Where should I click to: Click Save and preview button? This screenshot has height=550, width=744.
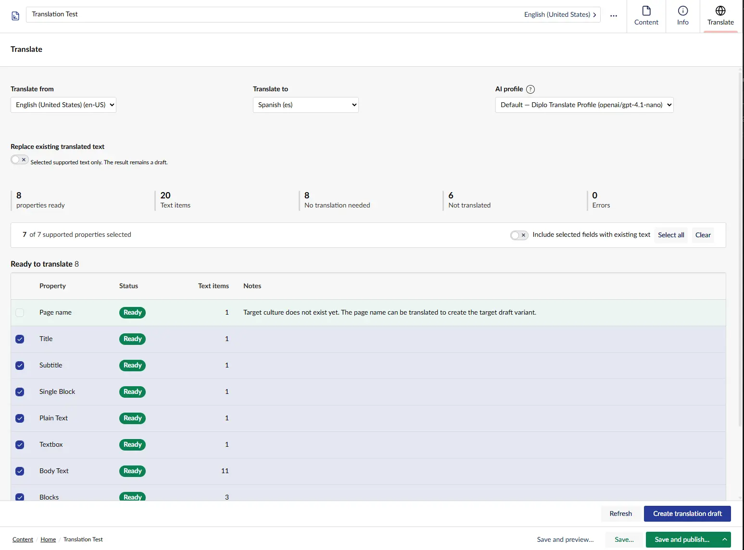pos(565,539)
